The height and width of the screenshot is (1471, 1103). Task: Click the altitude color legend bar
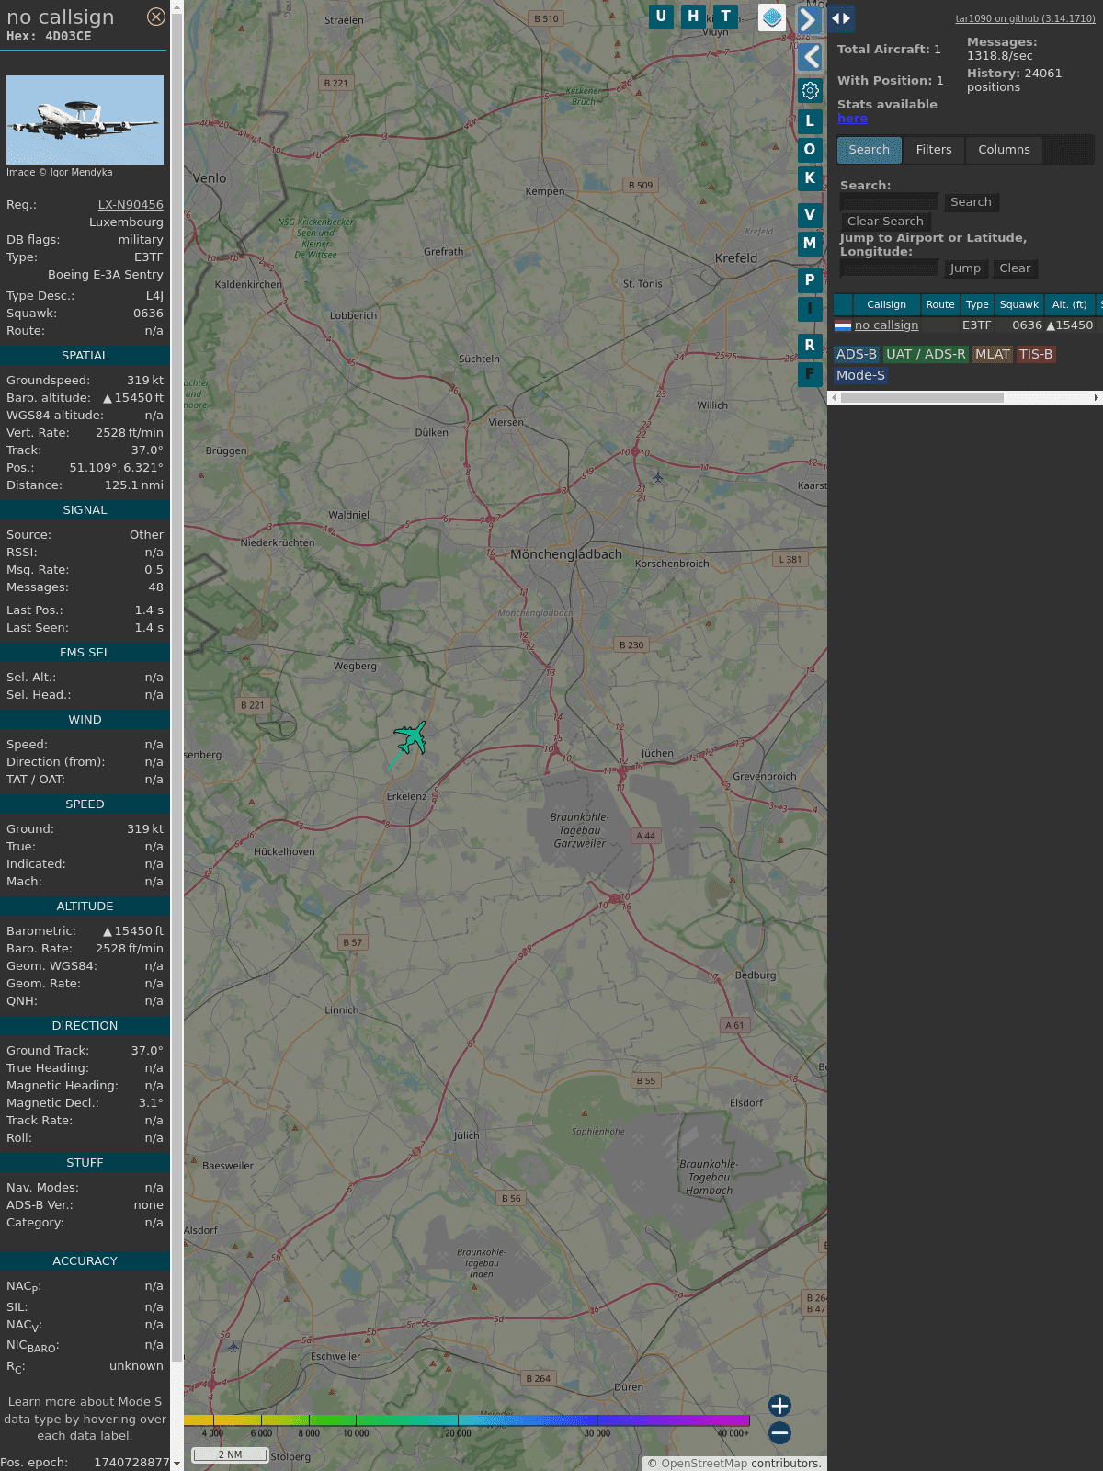[x=467, y=1420]
